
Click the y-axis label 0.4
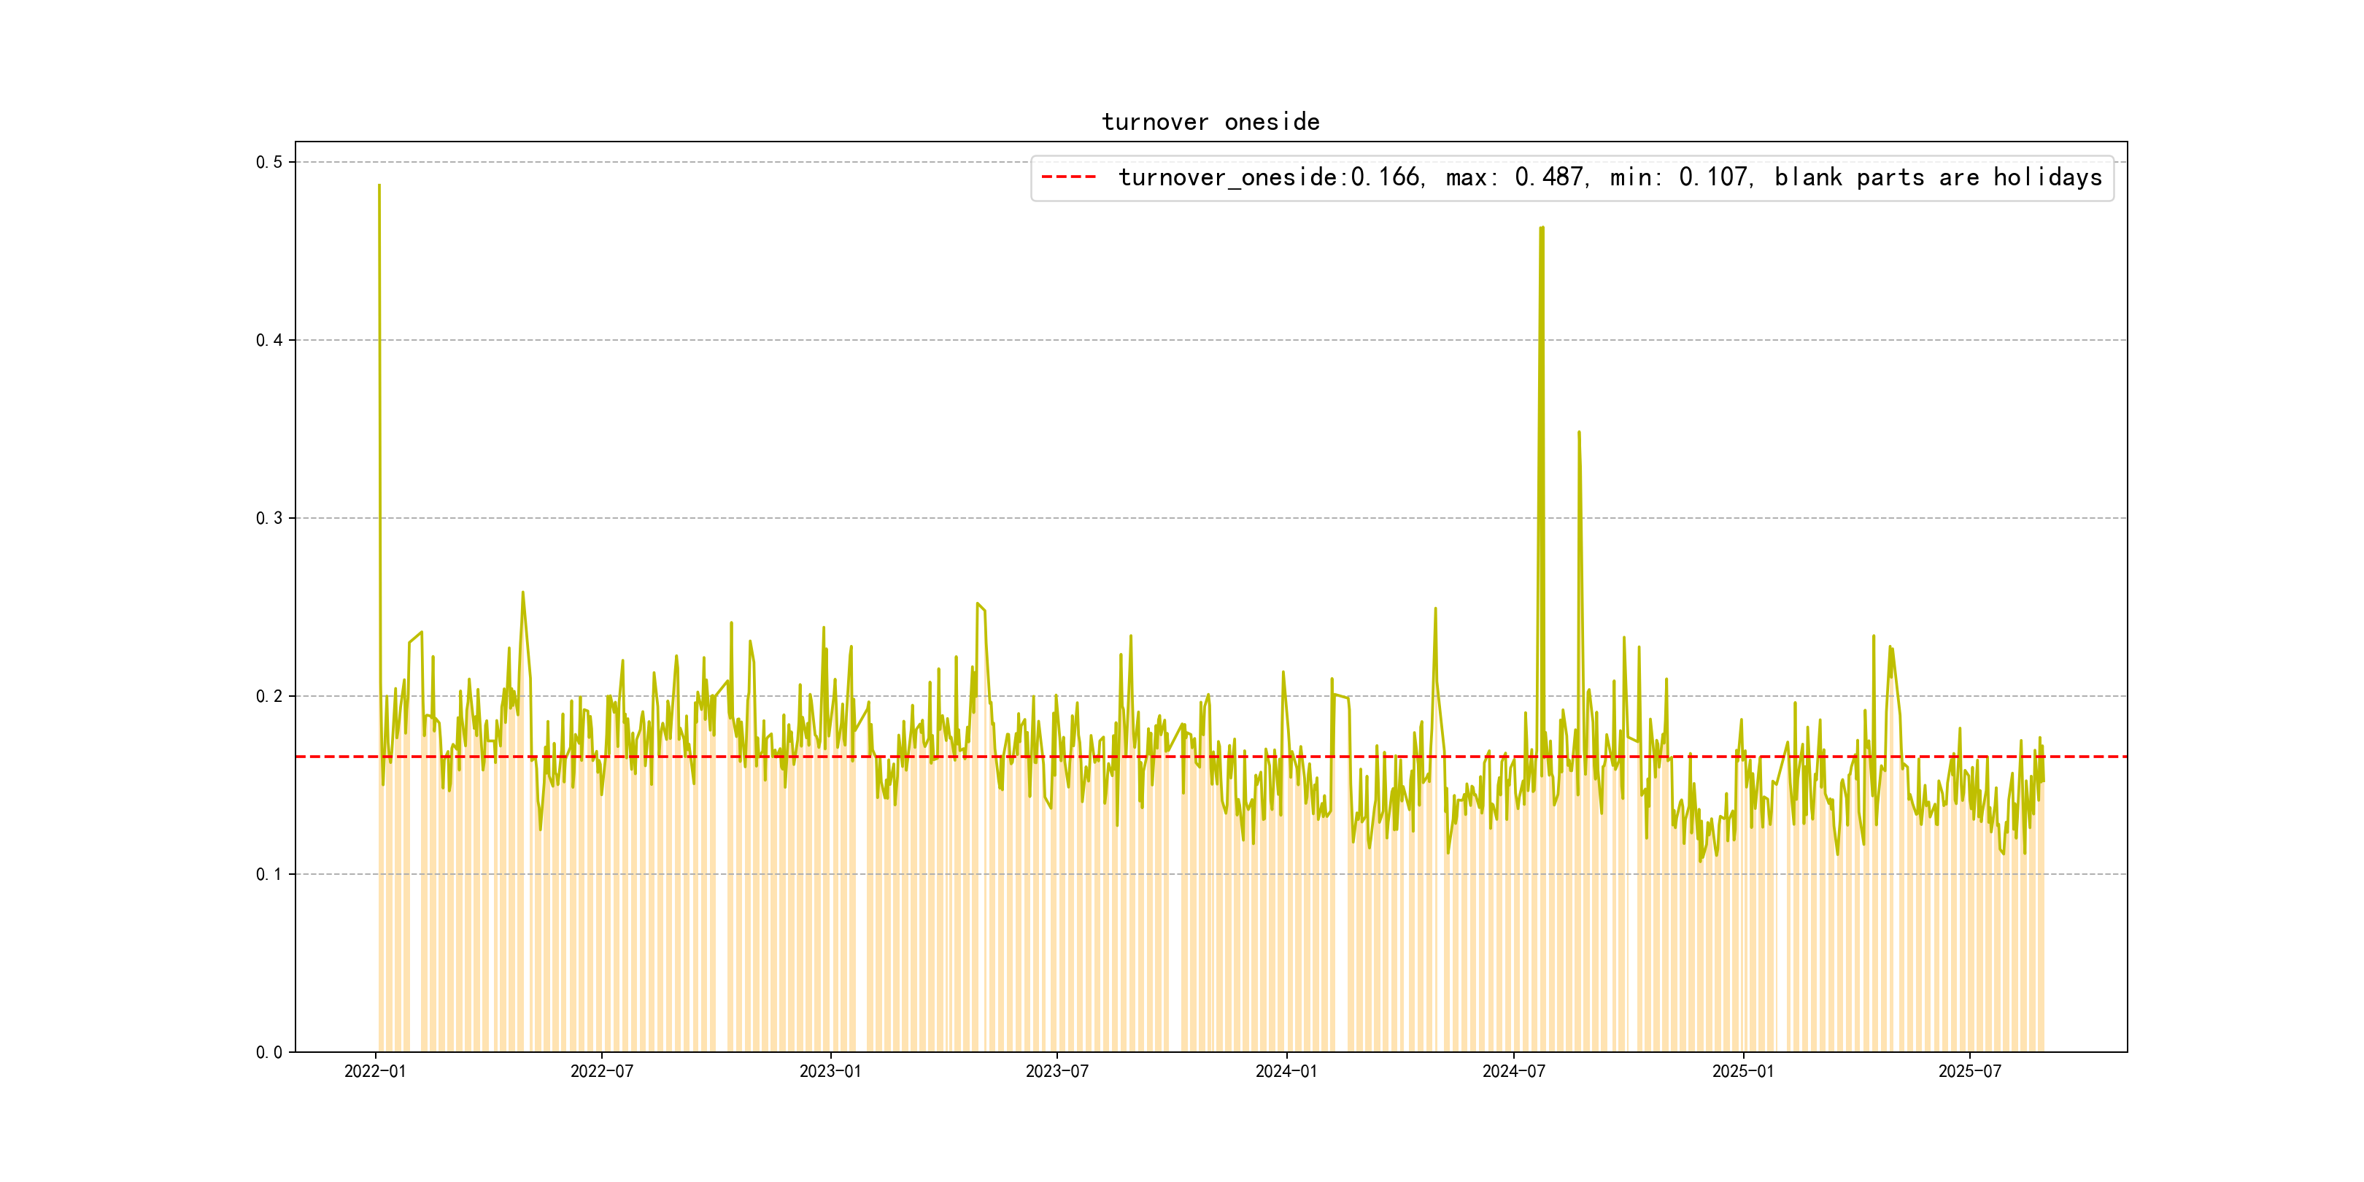coord(269,341)
